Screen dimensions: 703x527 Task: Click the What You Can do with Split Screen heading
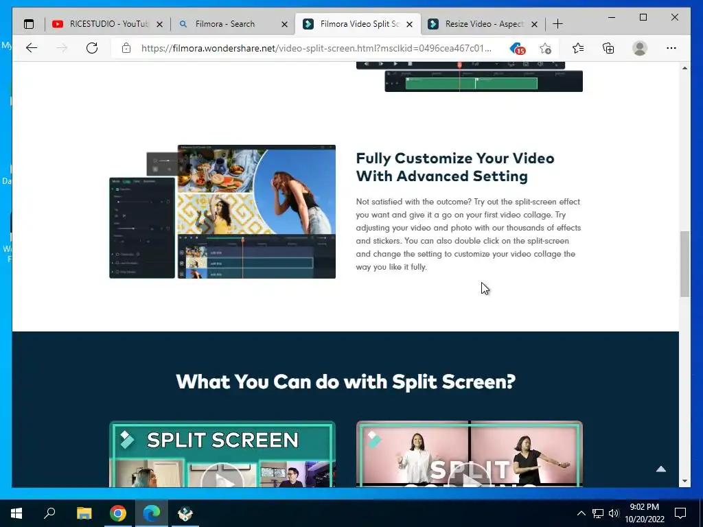tap(346, 382)
